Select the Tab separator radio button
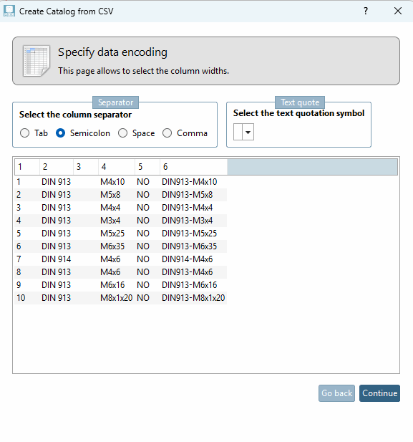 click(25, 133)
